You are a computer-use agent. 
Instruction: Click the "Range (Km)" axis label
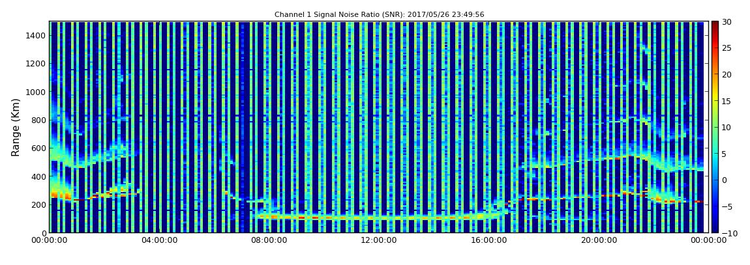[15, 126]
